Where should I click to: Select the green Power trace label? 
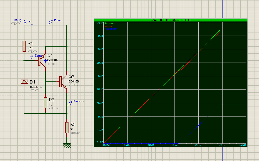coord(109,24)
